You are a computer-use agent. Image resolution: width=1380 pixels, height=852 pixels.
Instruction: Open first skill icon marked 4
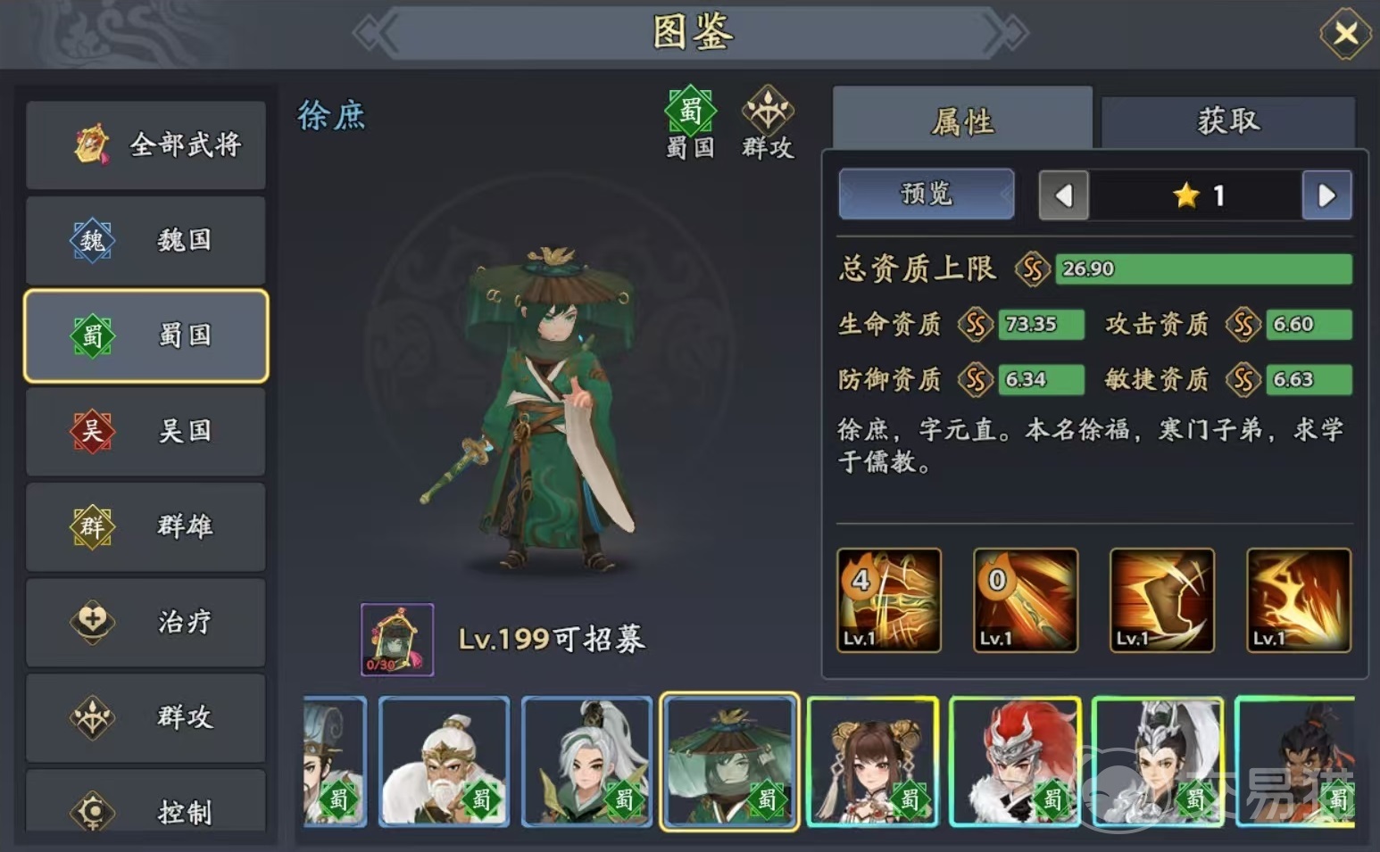[889, 600]
